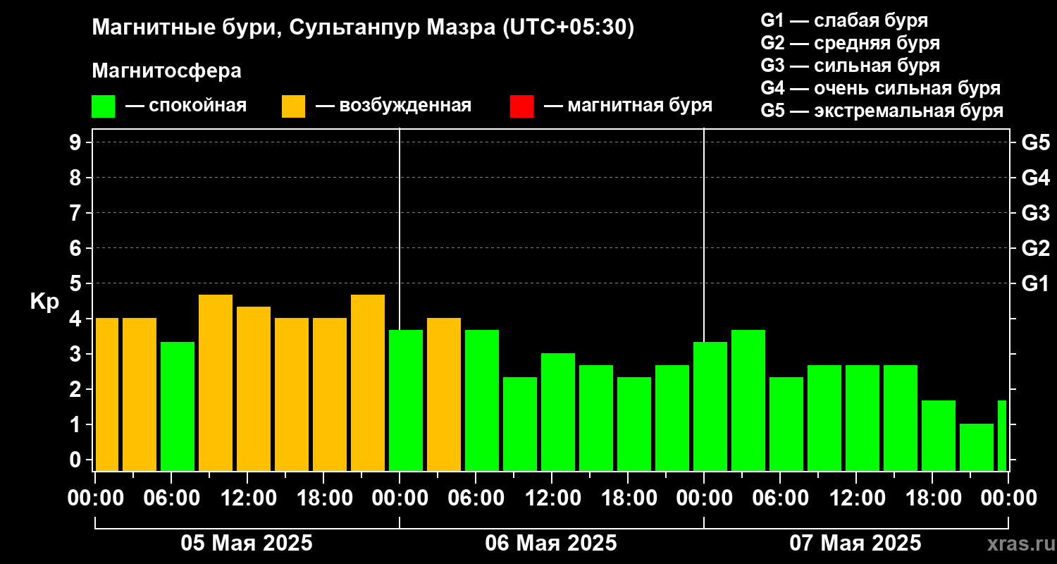
Task: Click the '— возбужденная' legend label
Action: pyautogui.click(x=393, y=106)
